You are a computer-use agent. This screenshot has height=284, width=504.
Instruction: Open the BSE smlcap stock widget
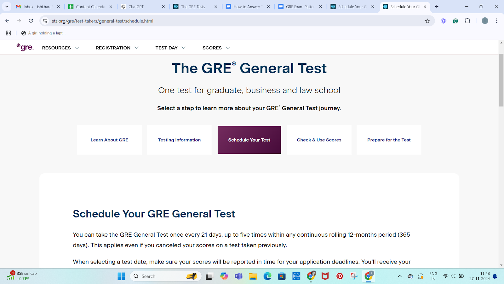pos(21,276)
